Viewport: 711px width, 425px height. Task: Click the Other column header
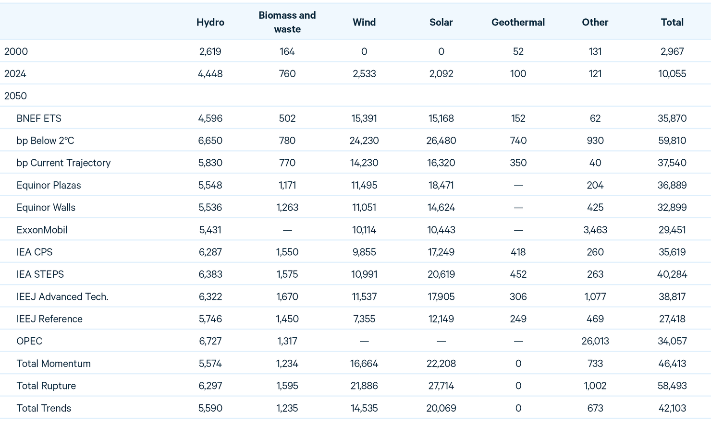pyautogui.click(x=595, y=23)
